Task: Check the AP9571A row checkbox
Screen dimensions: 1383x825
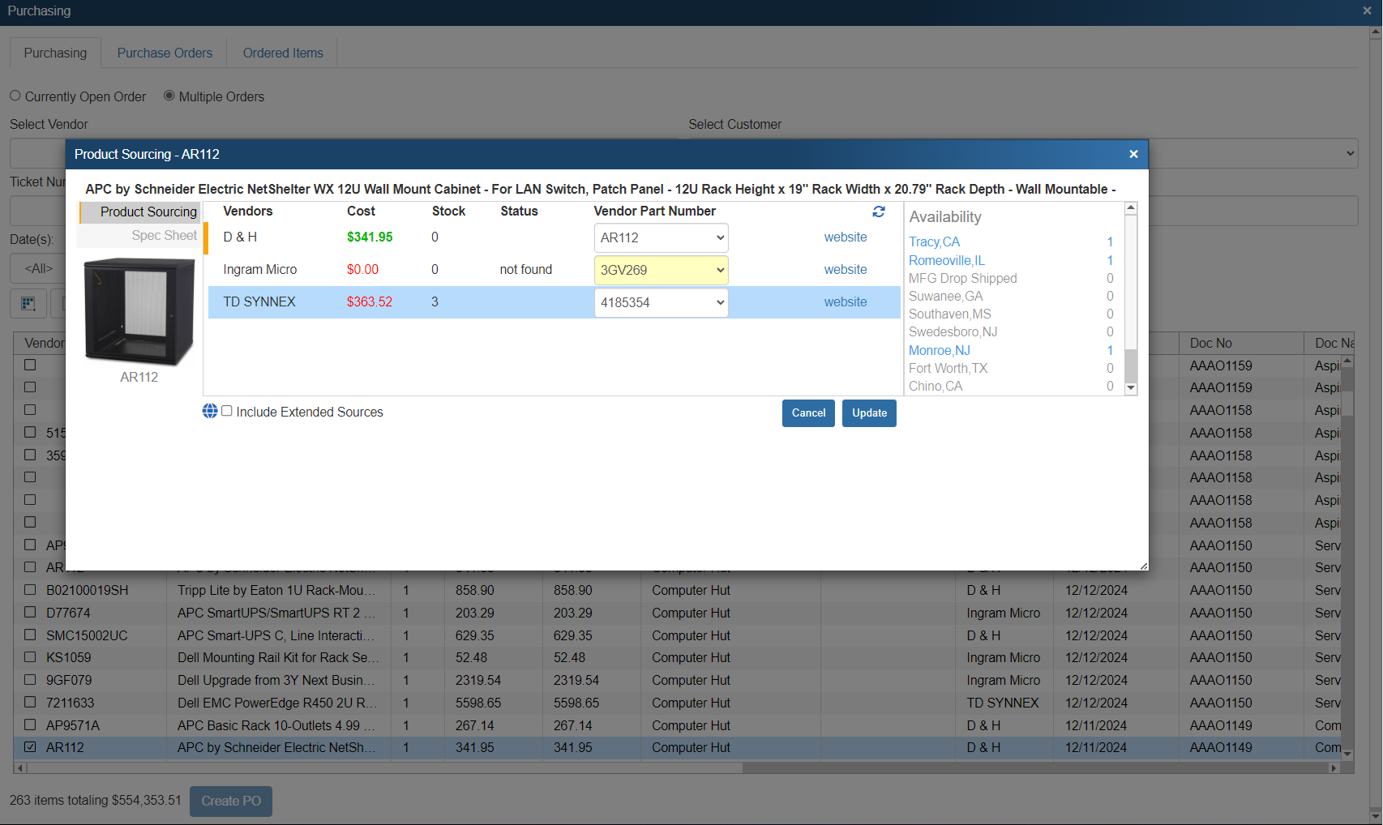Action: [x=30, y=725]
